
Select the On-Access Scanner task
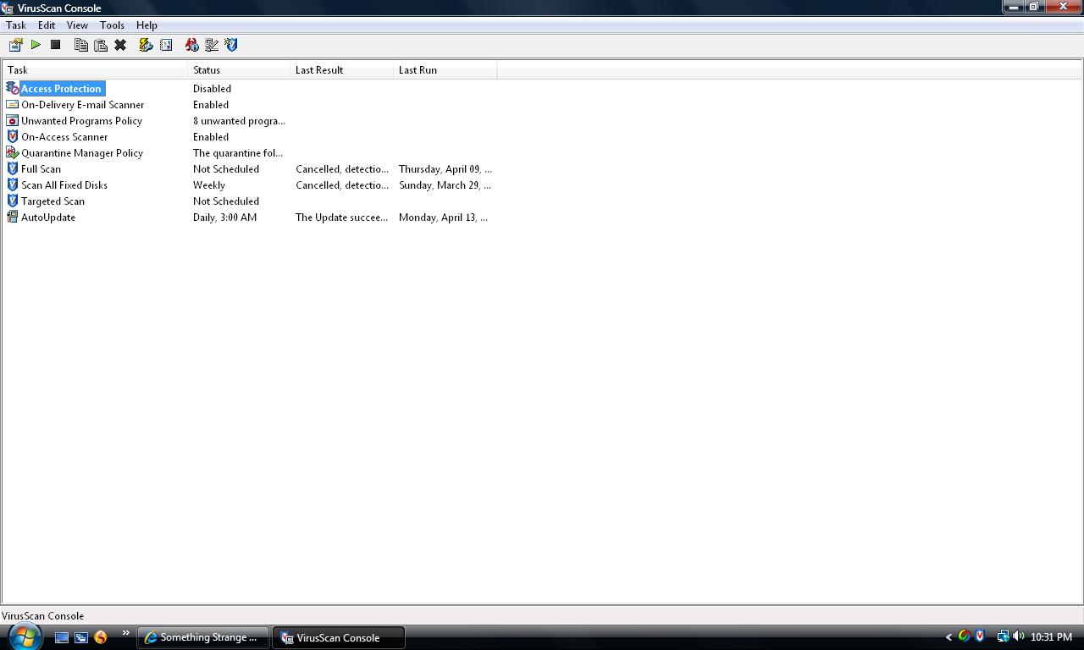click(x=64, y=136)
